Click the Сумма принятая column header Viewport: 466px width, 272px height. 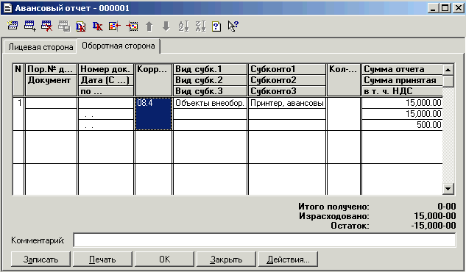(402, 80)
